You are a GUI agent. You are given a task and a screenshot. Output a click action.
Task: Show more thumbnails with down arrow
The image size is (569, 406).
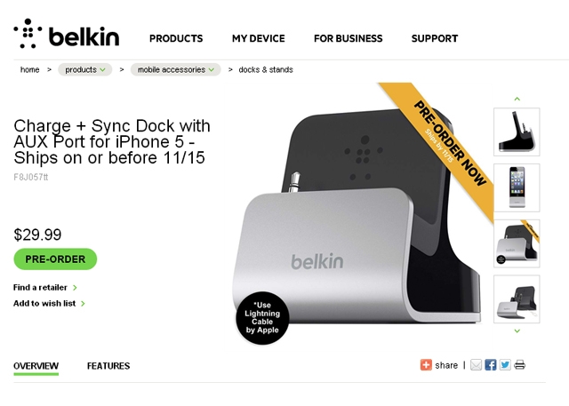[x=517, y=331]
